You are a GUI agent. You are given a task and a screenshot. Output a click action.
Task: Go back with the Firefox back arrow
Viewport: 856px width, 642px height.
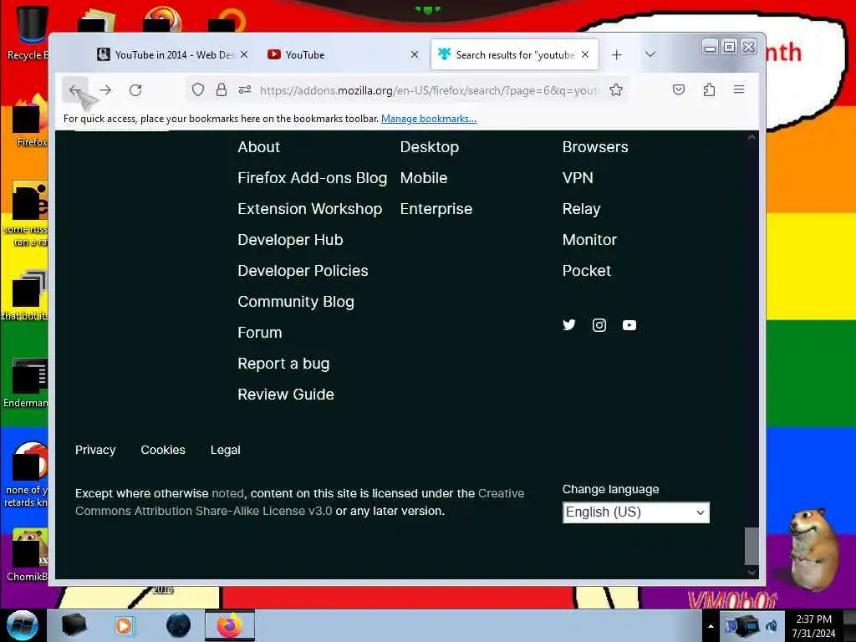[74, 90]
